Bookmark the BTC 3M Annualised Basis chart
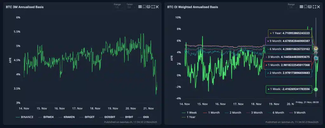Viewport: 325px width, 128px height. [144, 7]
